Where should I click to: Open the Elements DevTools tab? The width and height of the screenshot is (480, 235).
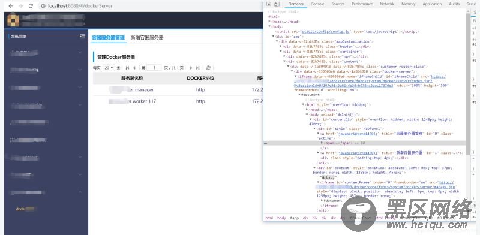(296, 4)
